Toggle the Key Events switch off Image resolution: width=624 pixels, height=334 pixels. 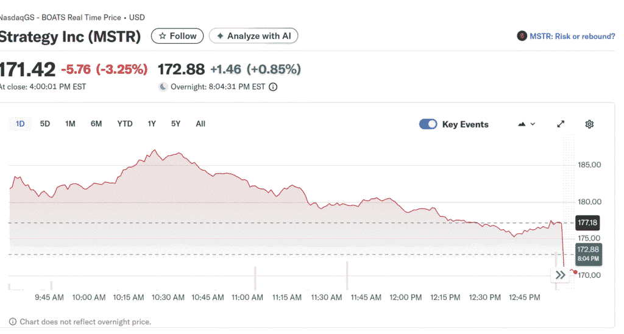pos(428,124)
